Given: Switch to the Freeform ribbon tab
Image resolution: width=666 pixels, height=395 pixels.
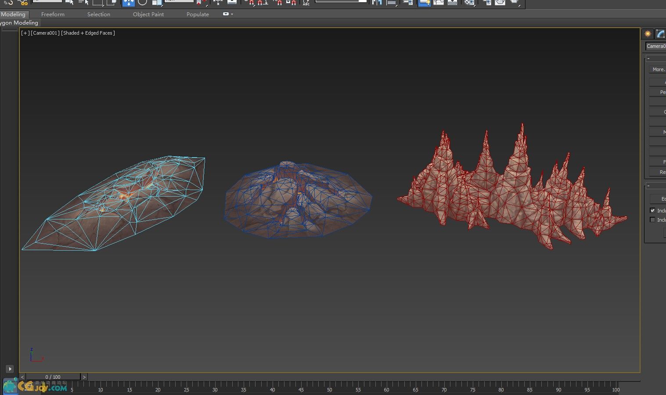Looking at the screenshot, I should point(53,14).
